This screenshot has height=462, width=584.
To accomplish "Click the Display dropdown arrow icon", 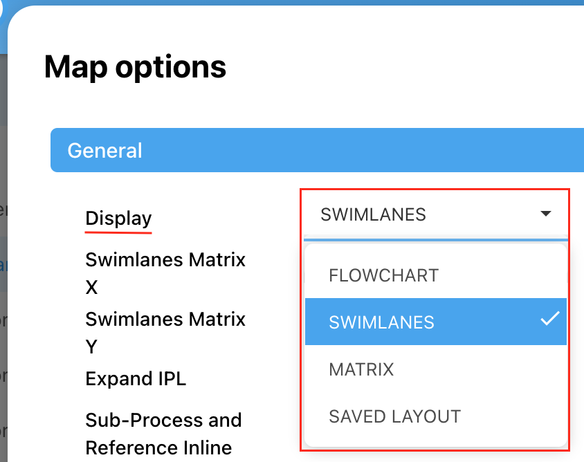I will click(x=546, y=214).
